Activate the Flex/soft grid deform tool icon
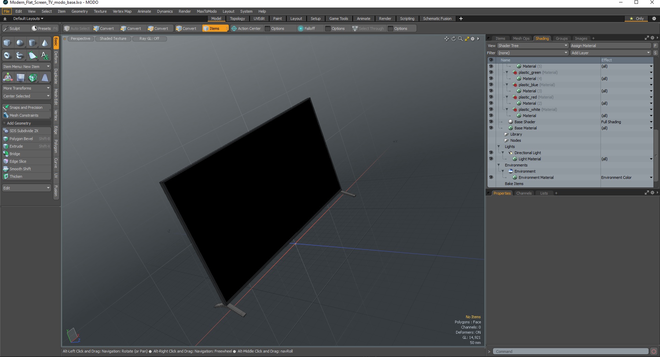660x357 pixels. pyautogui.click(x=20, y=78)
